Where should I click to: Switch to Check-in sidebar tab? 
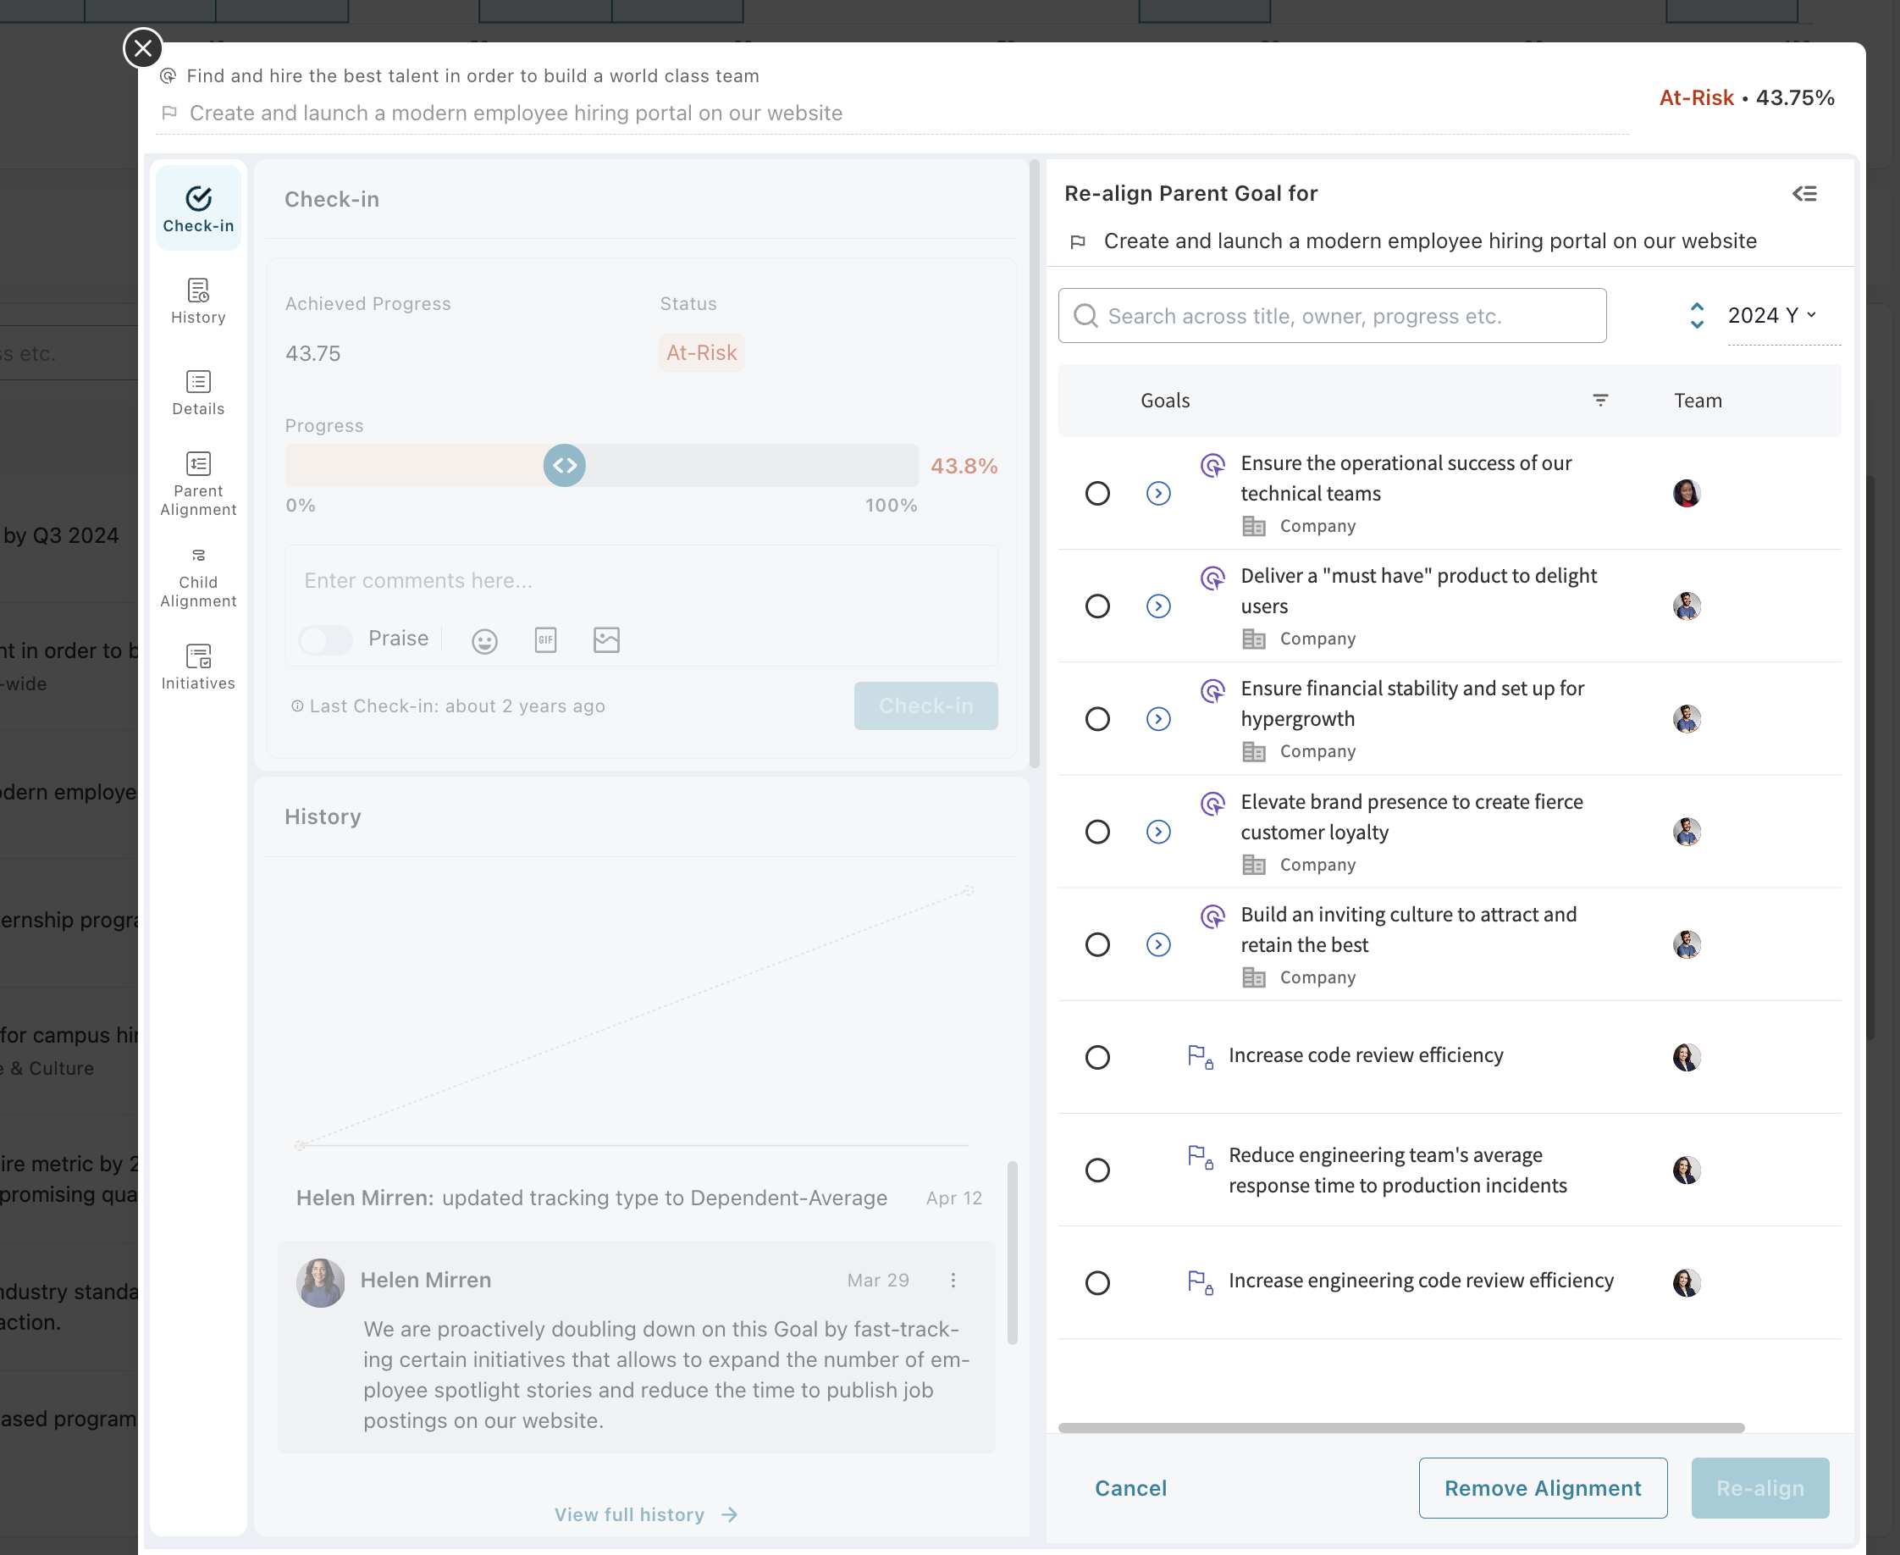point(198,208)
